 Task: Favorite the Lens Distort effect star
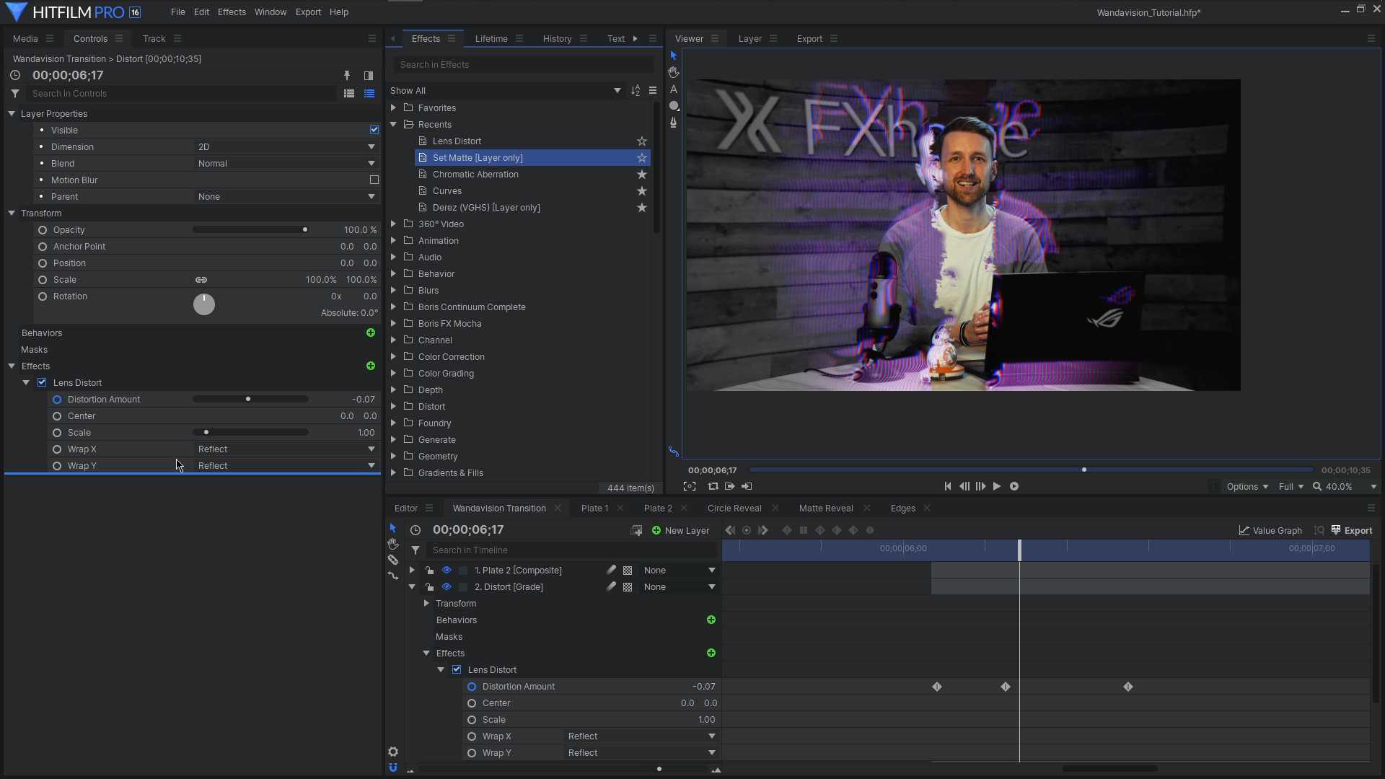(642, 141)
